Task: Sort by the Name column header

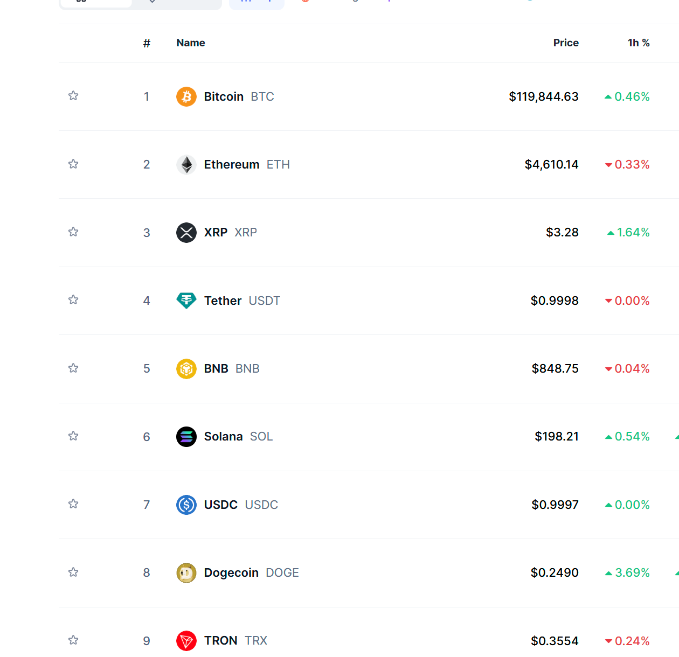Action: pos(191,43)
